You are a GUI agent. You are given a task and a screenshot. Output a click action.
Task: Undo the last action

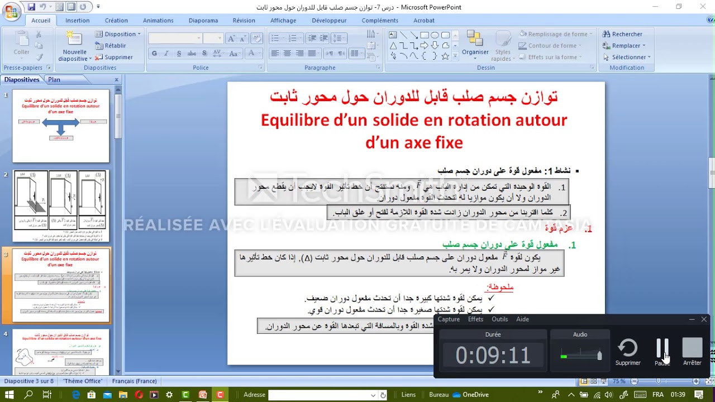pos(43,7)
